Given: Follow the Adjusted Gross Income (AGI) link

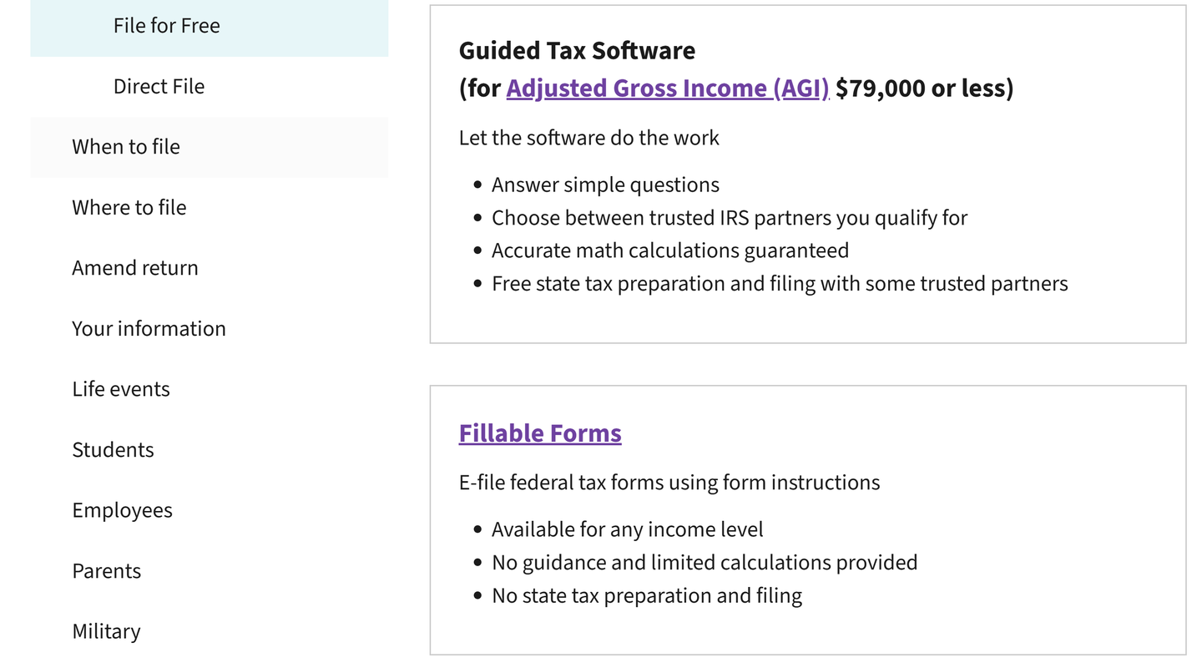Looking at the screenshot, I should pos(668,89).
